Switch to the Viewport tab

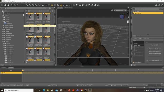click(60, 8)
